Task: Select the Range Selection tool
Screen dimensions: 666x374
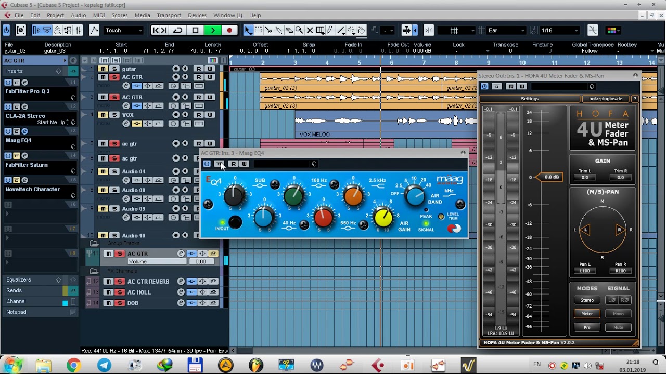Action: (258, 30)
